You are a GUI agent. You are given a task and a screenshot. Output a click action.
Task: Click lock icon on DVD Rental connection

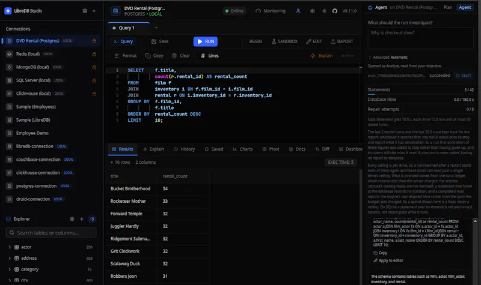tap(94, 41)
